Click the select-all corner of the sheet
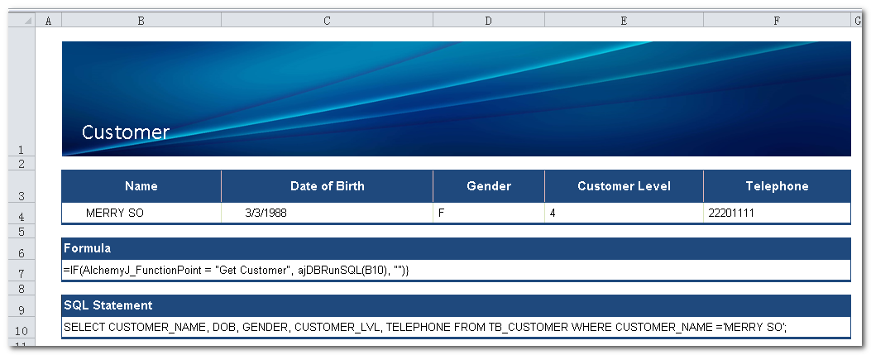 [21, 20]
